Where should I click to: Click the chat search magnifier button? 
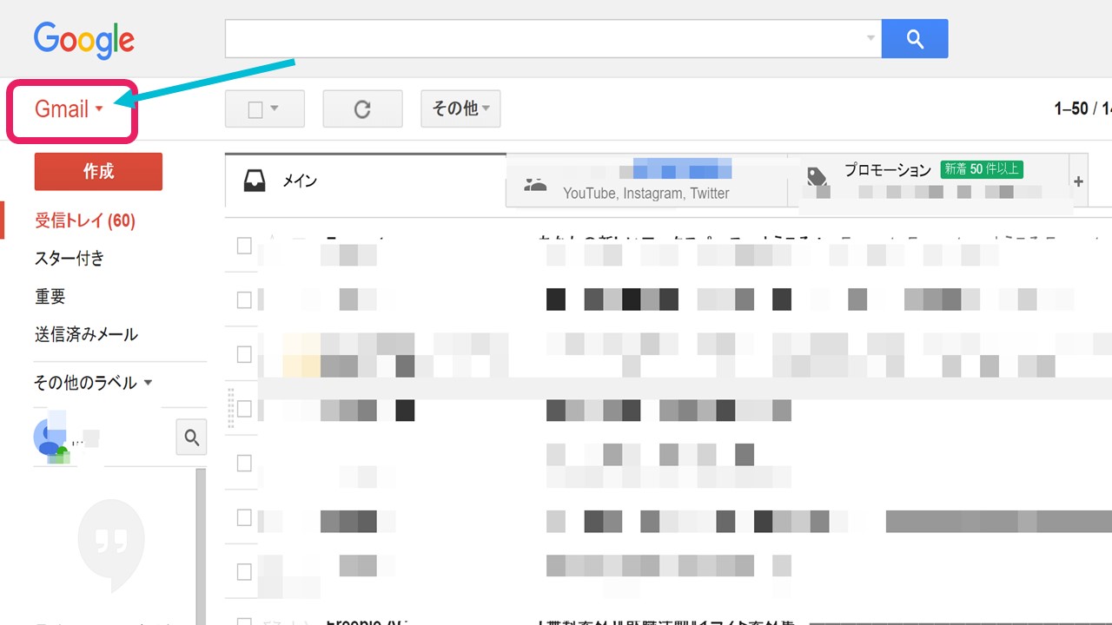click(191, 437)
